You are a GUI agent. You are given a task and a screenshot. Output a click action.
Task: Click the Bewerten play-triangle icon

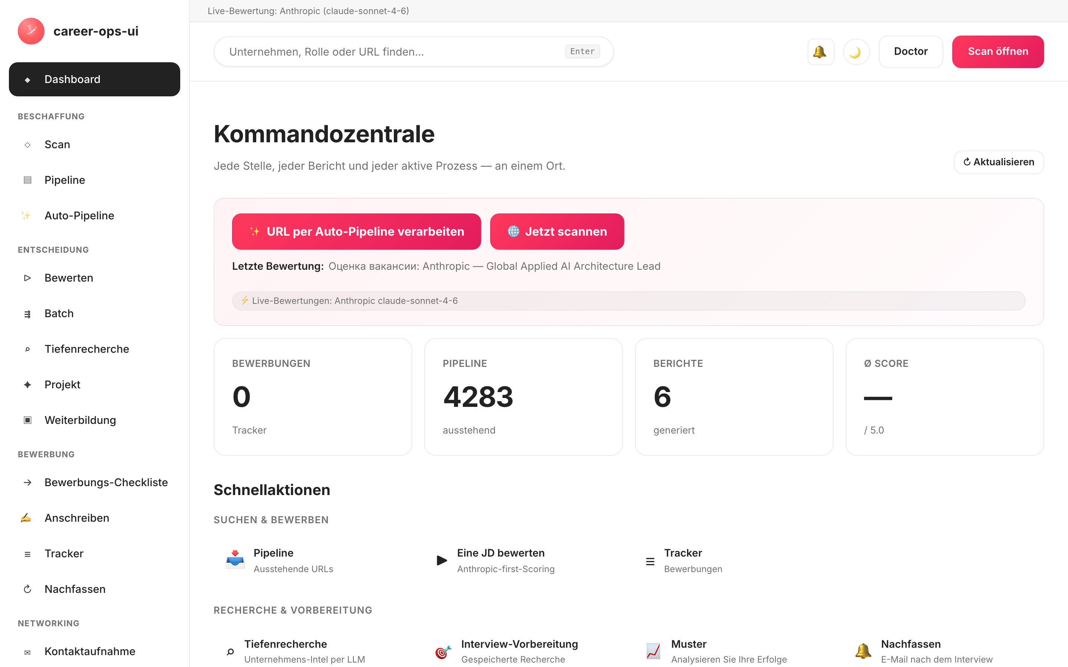click(27, 278)
